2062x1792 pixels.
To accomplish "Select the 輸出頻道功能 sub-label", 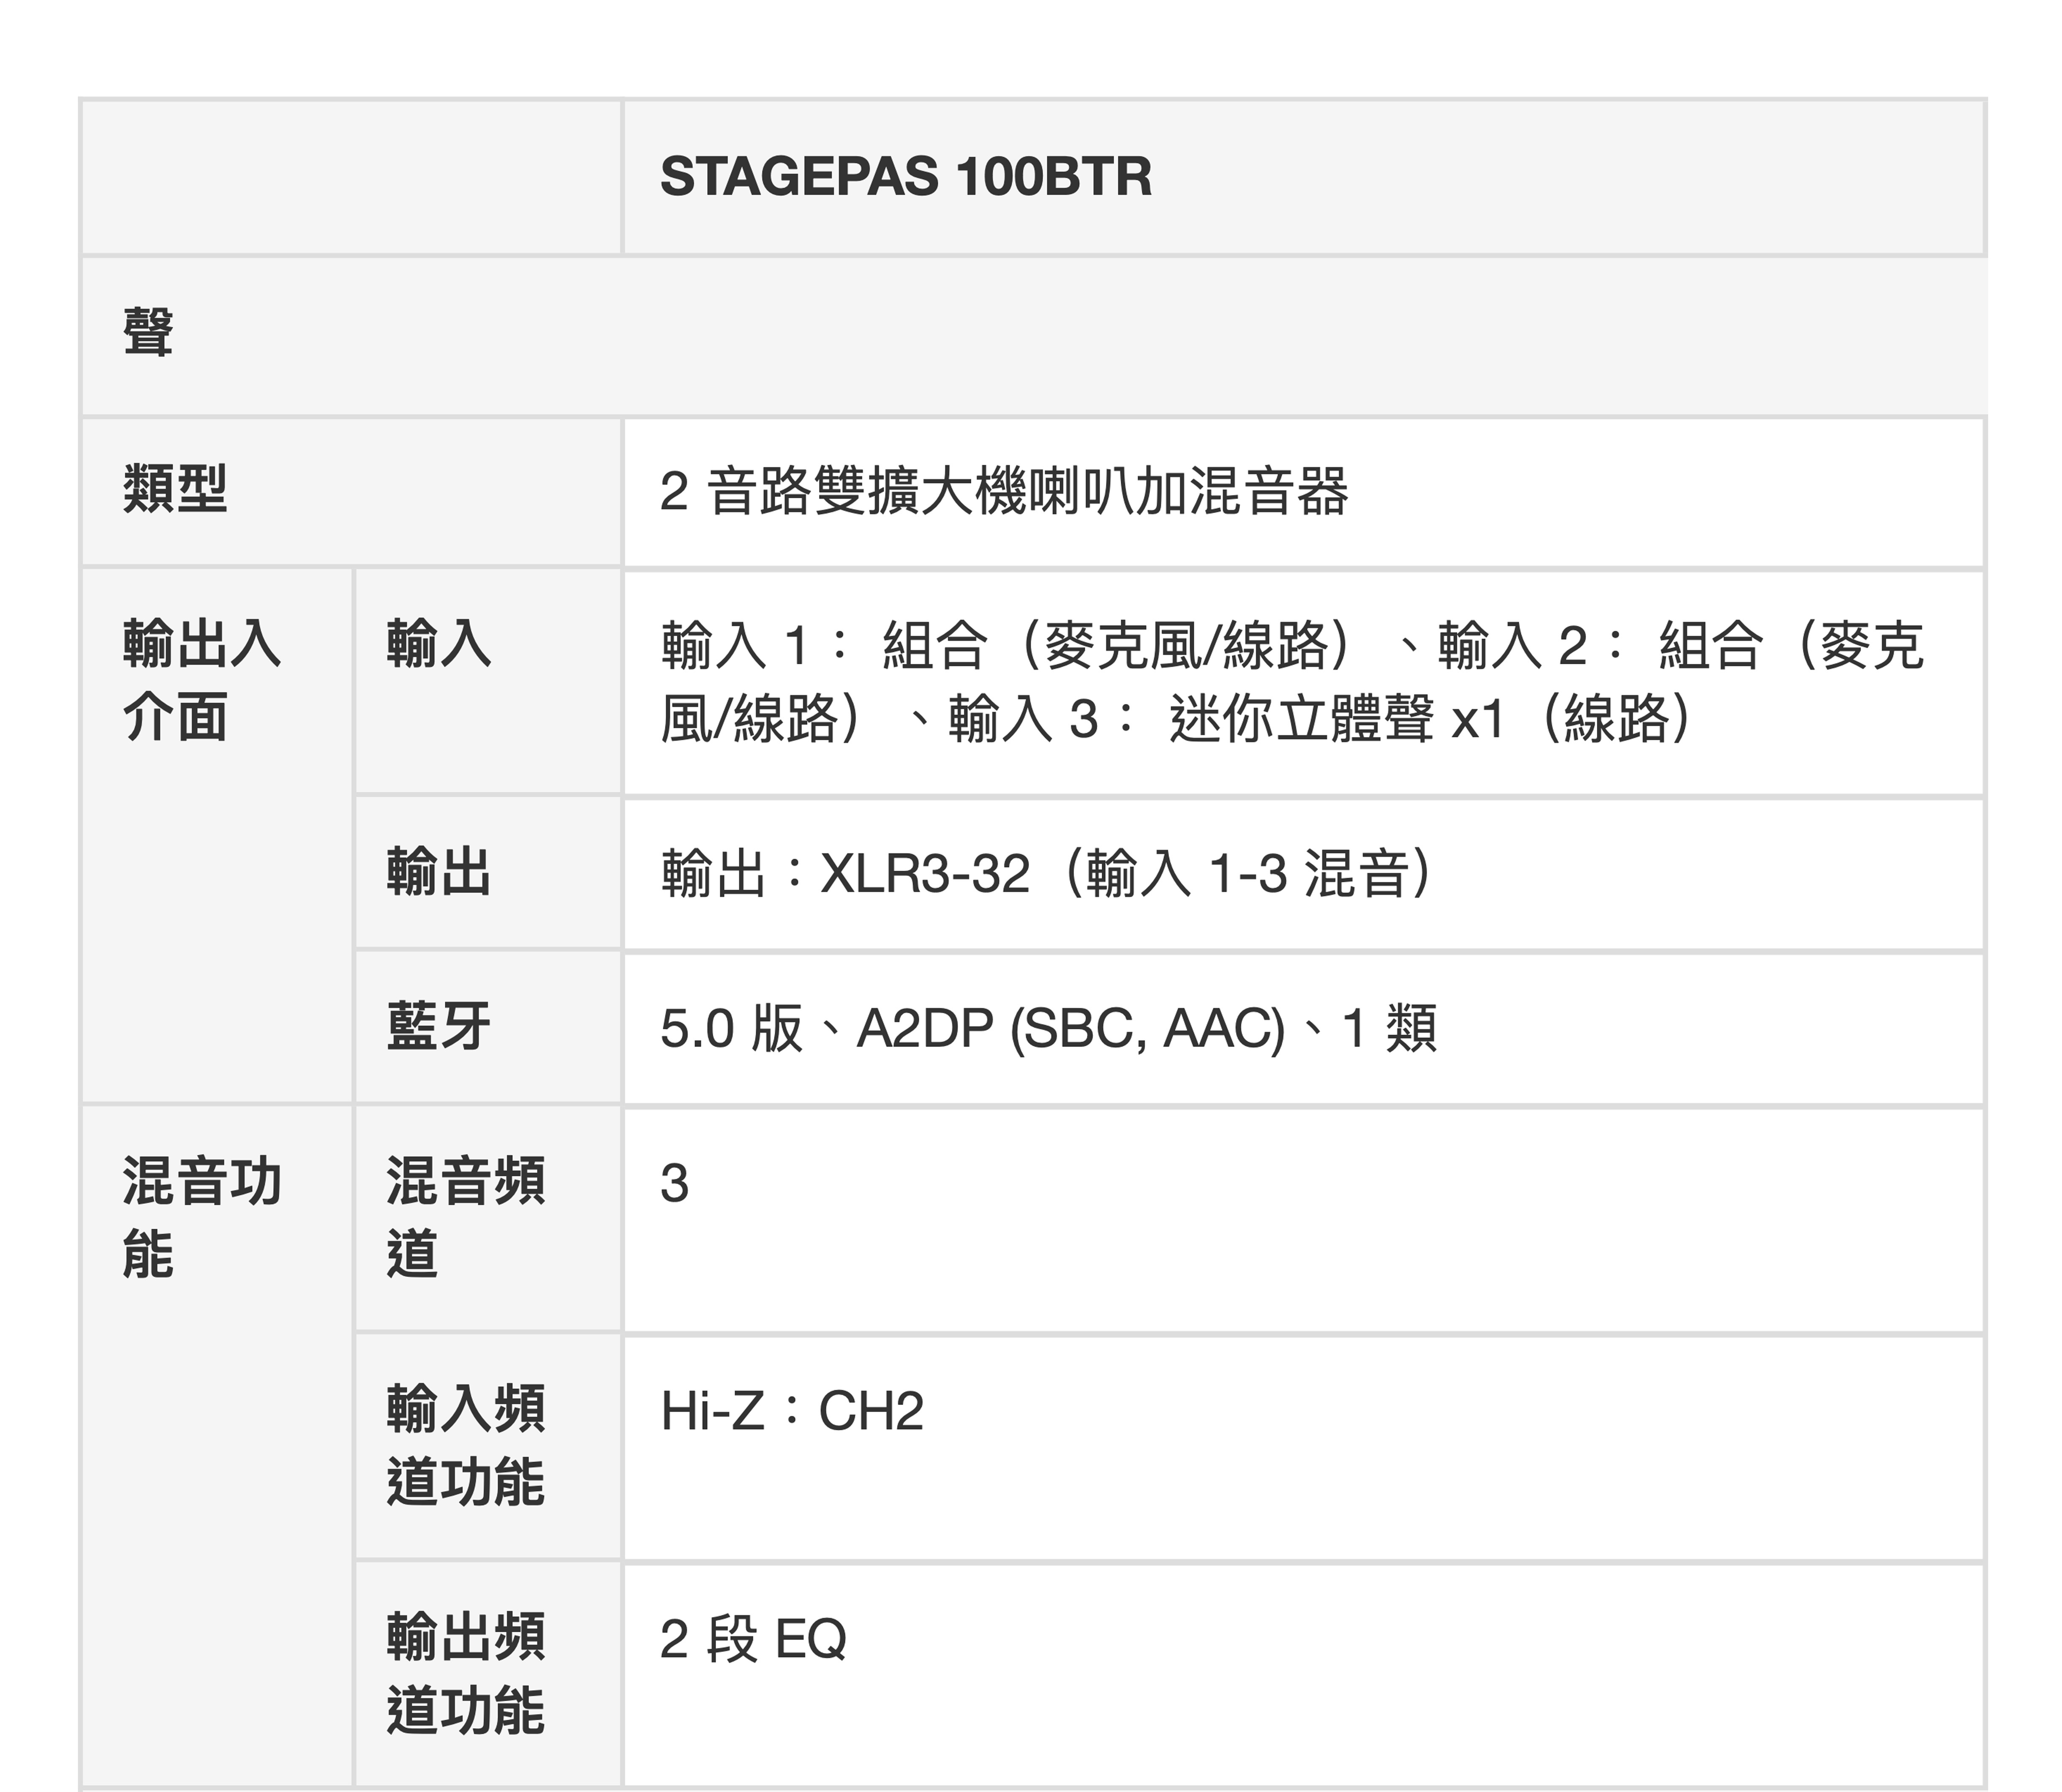I will [465, 1673].
